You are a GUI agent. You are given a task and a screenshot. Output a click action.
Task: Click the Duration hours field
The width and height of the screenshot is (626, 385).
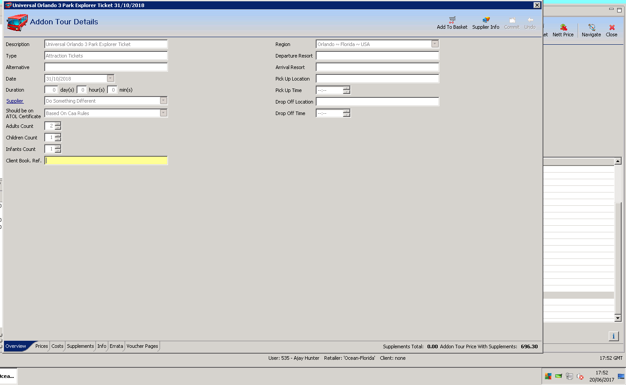[x=82, y=90]
